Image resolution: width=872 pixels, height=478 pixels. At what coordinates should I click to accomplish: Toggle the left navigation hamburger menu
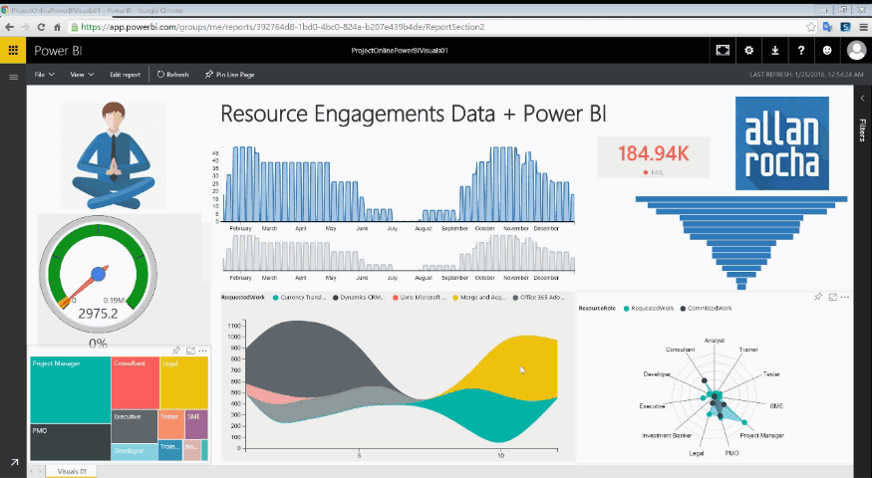pos(13,76)
